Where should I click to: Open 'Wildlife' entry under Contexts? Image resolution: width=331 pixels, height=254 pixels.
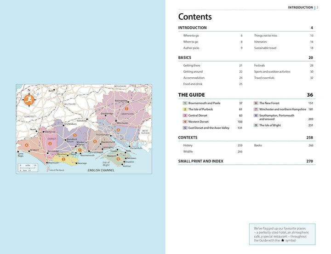[188, 151]
